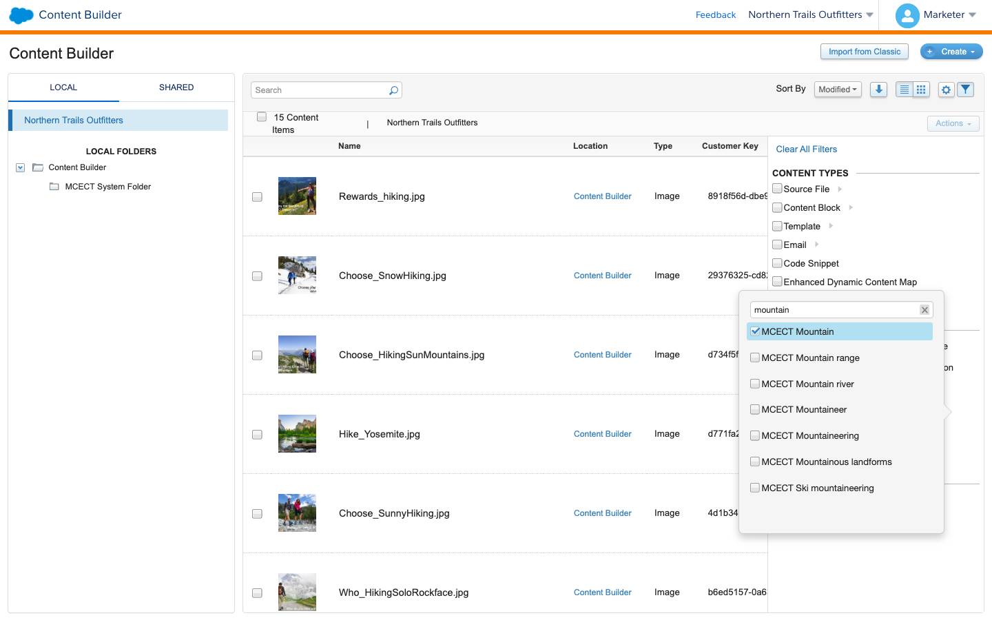Open the Who_HikingSoloRockface.jpg thumbnail
The width and height of the screenshot is (992, 620).
[297, 592]
